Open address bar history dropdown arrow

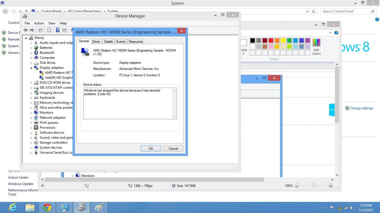pyautogui.click(x=308, y=12)
